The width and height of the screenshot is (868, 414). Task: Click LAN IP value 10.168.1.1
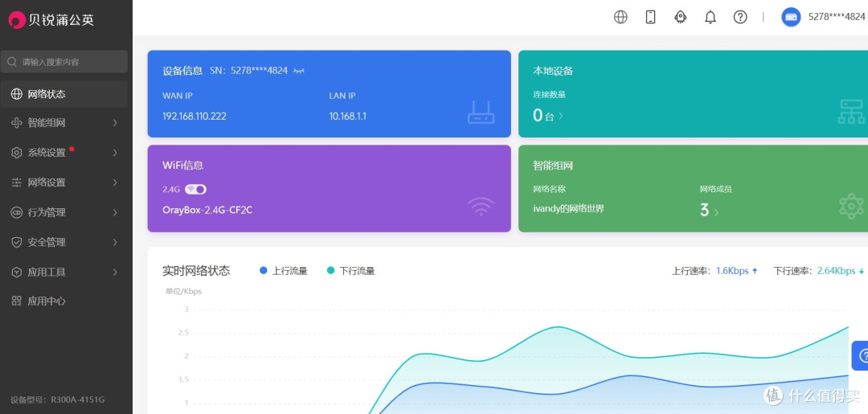[x=348, y=117]
